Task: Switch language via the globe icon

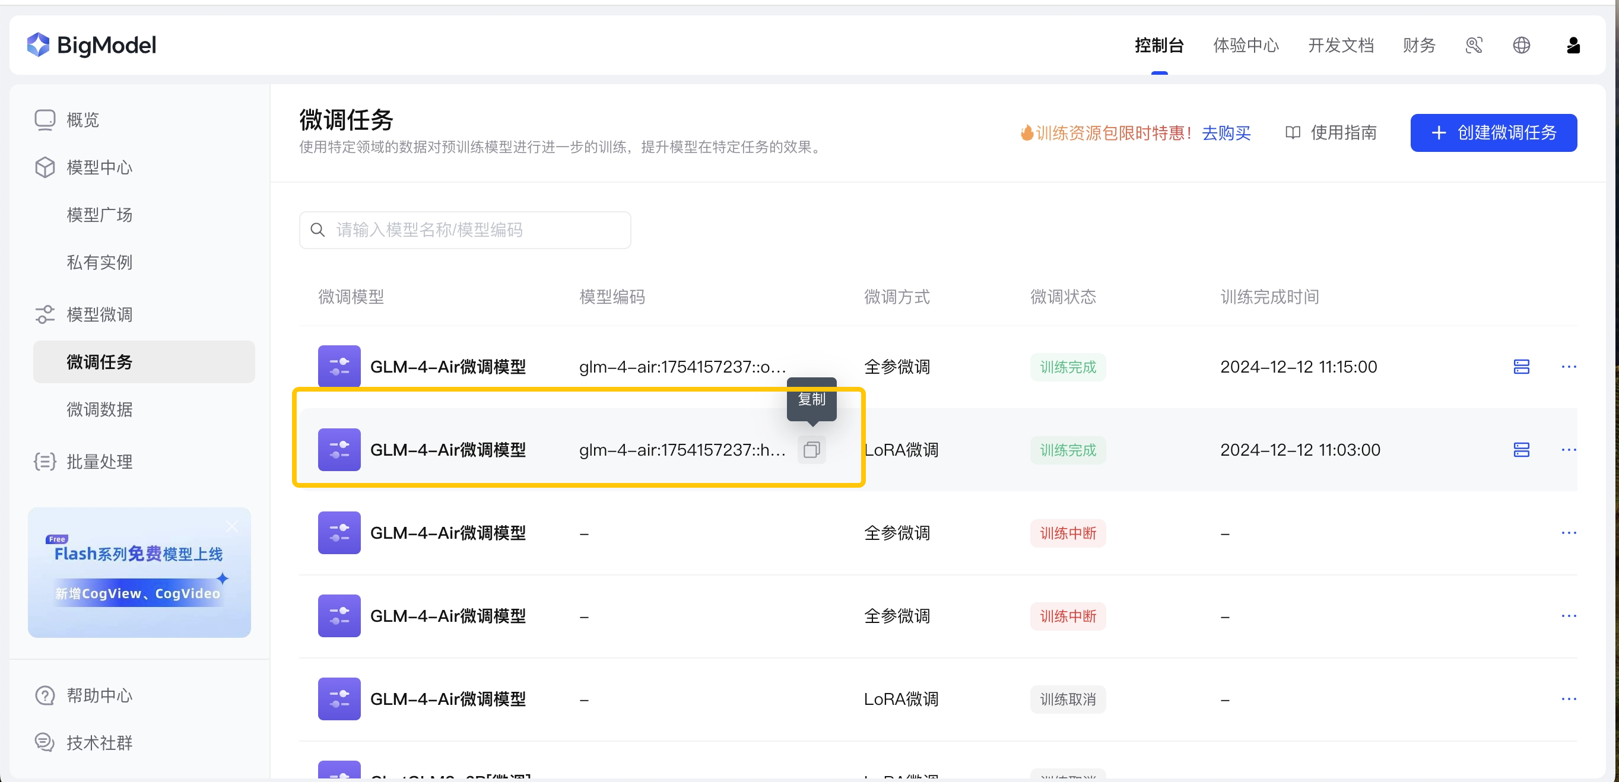Action: tap(1522, 45)
